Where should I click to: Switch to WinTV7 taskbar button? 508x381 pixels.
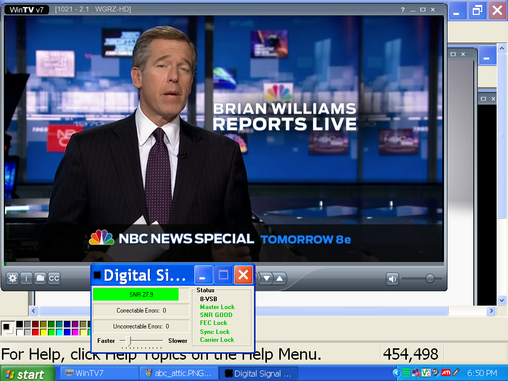pyautogui.click(x=99, y=373)
